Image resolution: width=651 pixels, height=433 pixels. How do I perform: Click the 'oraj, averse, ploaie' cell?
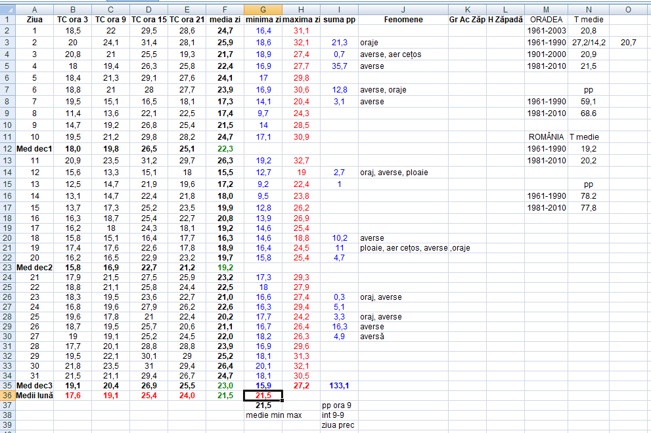(403, 173)
